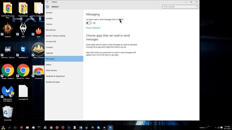The height and width of the screenshot is (130, 232).
Task: Launch Internet Explorer from taskbar
Action: [45, 127]
